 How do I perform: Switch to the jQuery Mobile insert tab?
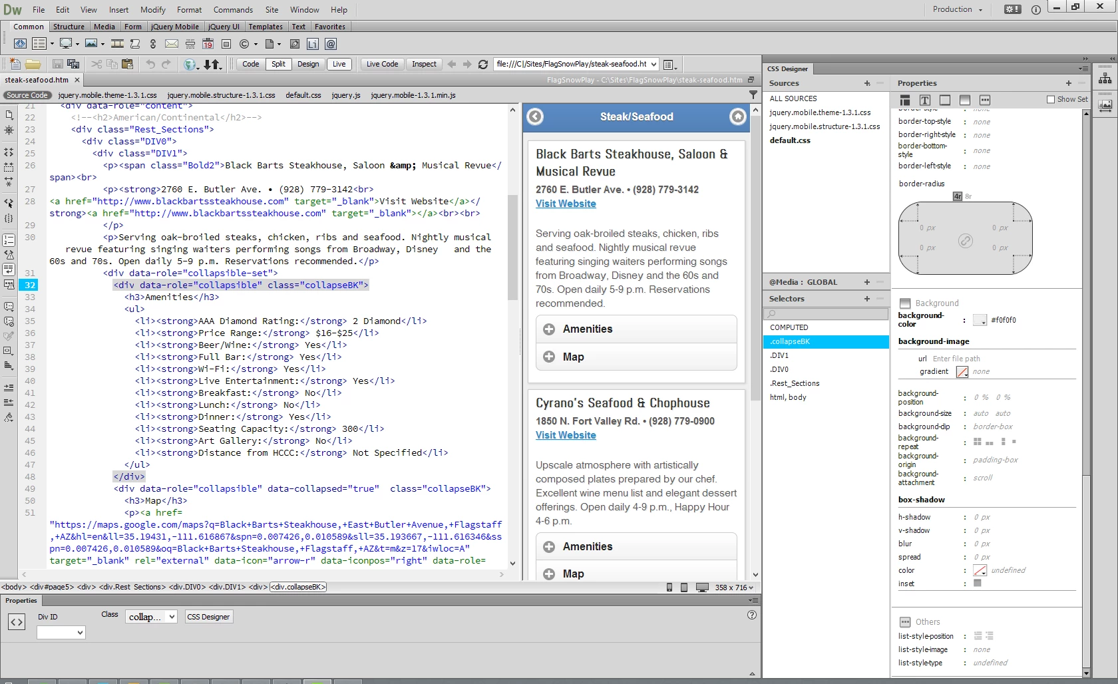pos(174,27)
